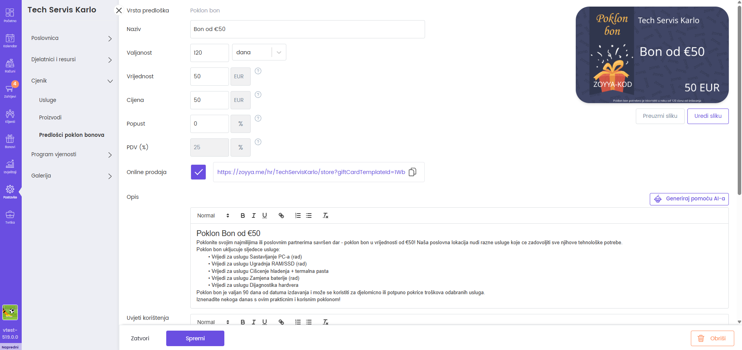Select Proizvodi under Cjenik
The height and width of the screenshot is (350, 742).
(x=50, y=117)
